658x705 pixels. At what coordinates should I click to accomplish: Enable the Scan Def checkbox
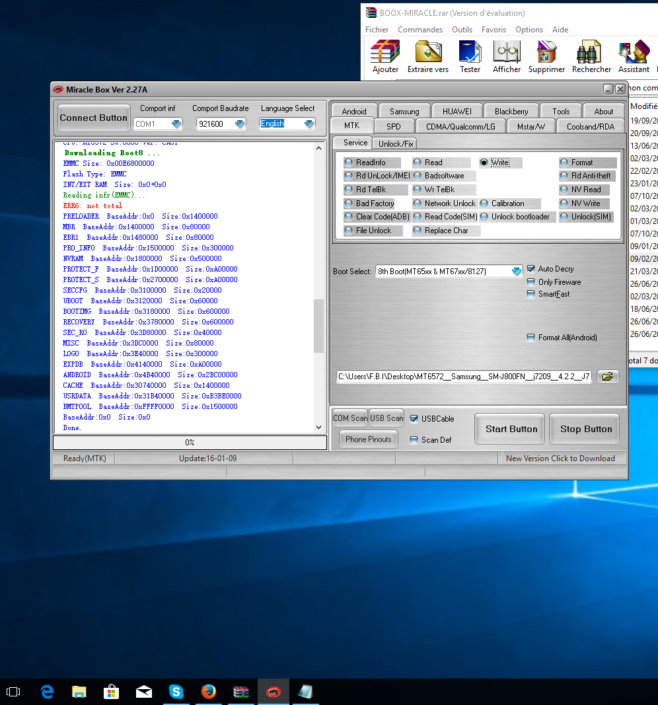pyautogui.click(x=414, y=440)
